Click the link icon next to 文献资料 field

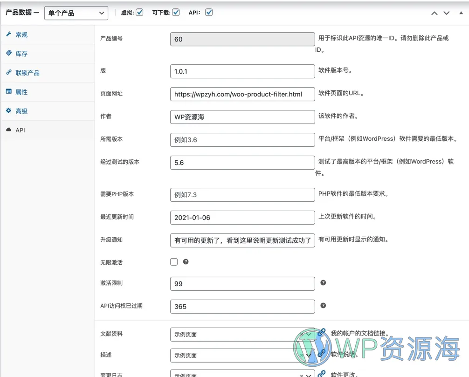(322, 332)
